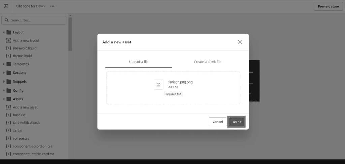Click the Add a new asset dialog heading

117,42
